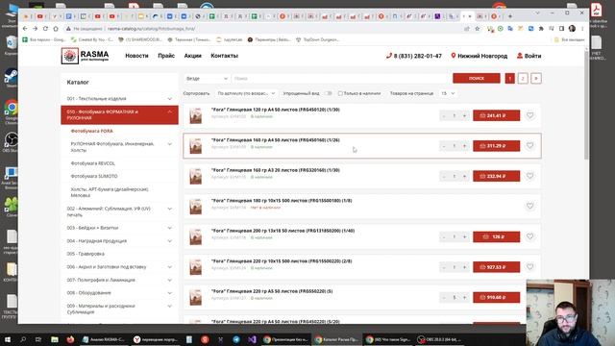The height and width of the screenshot is (346, 615).
Task: Collapse category 010 - Фотобумага ФОРМАТНАЯ и РУЛОННАЯ
Action: pyautogui.click(x=169, y=112)
